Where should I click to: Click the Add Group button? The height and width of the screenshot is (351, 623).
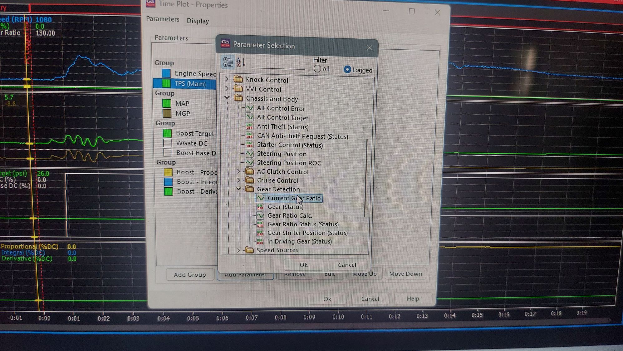[189, 274]
